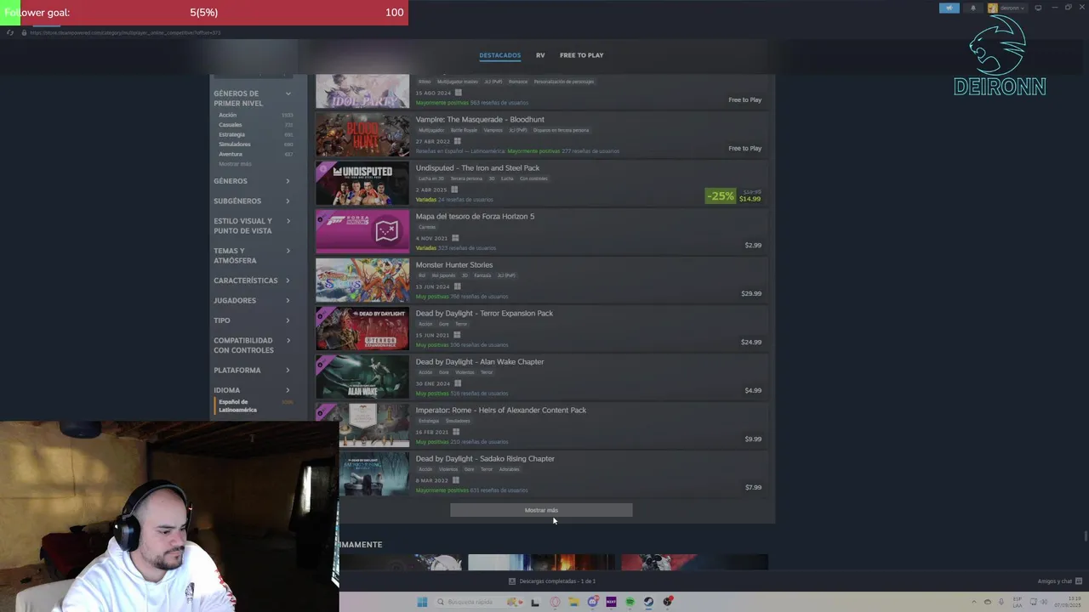Toggle Español de Latinoamérica language filter

(x=237, y=406)
